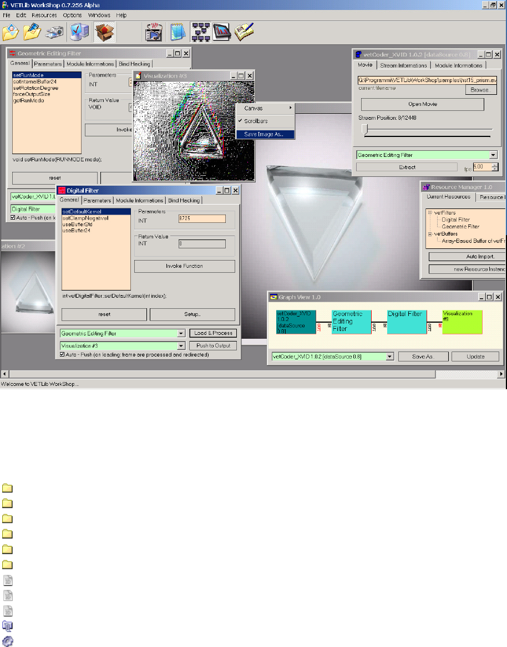Screen dimensions: 507x647
Task: Click the monitor with checkmark toolbar icon
Action: point(79,32)
